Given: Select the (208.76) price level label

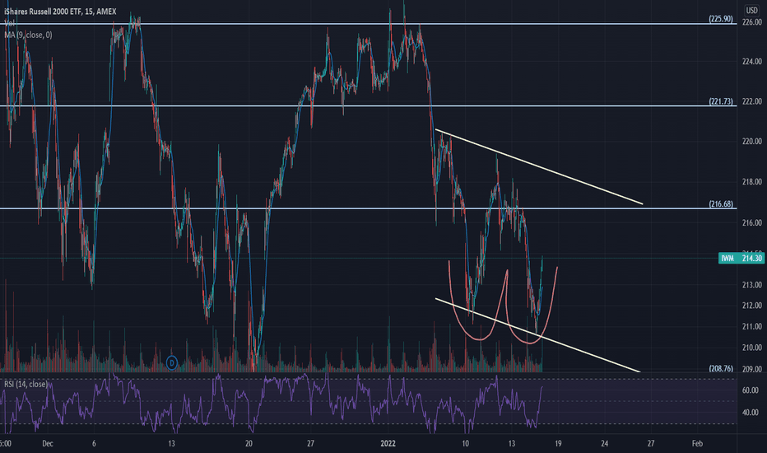Looking at the screenshot, I should click(721, 368).
